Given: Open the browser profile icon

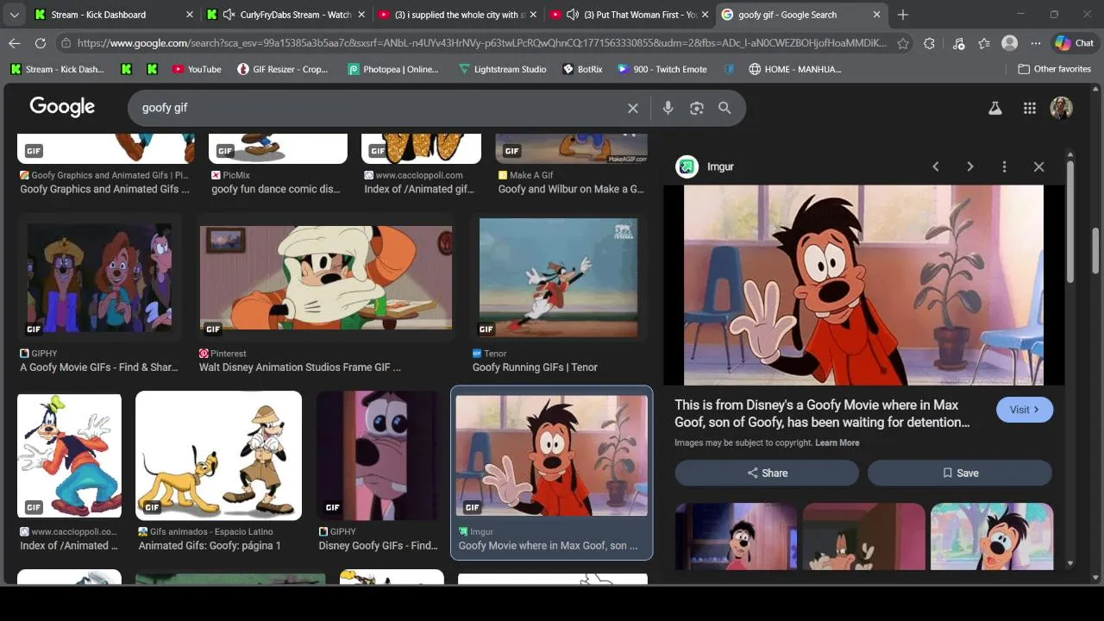Looking at the screenshot, I should tap(1009, 43).
